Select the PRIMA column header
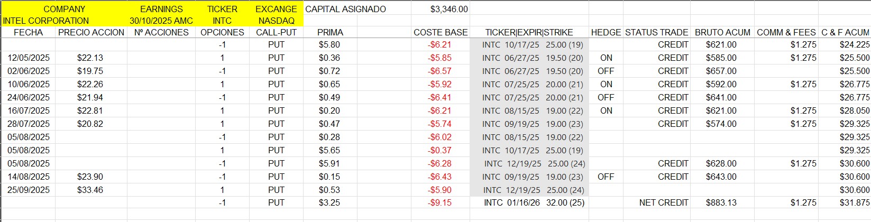This screenshot has width=871, height=222. [x=330, y=32]
